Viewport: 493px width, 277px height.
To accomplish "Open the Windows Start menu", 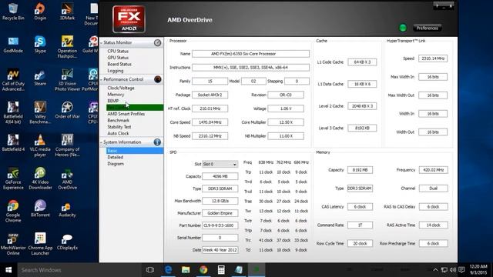I will [x=8, y=270].
